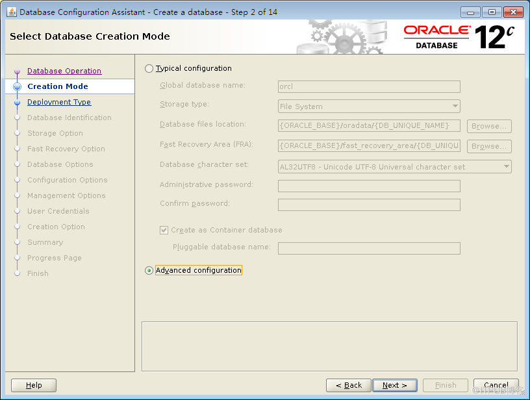
Task: Click the Administrative password field
Action: pos(369,186)
